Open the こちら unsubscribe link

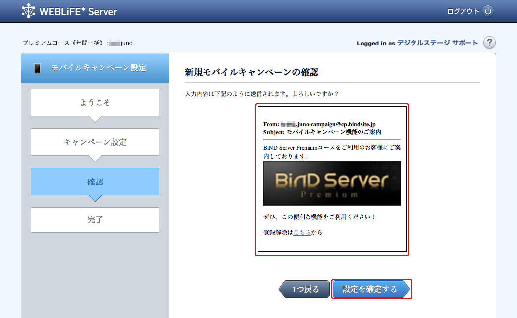tap(302, 232)
